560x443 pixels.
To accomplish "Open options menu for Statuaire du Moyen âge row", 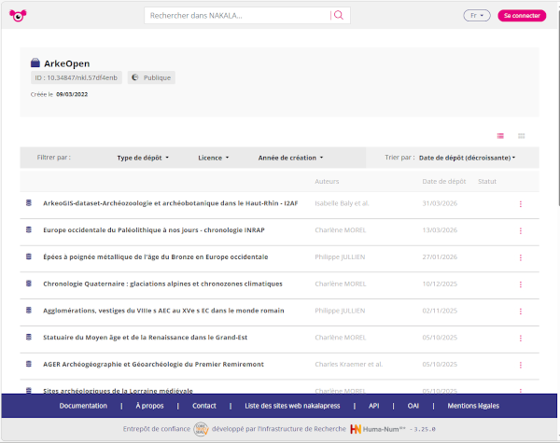I will 521,338.
